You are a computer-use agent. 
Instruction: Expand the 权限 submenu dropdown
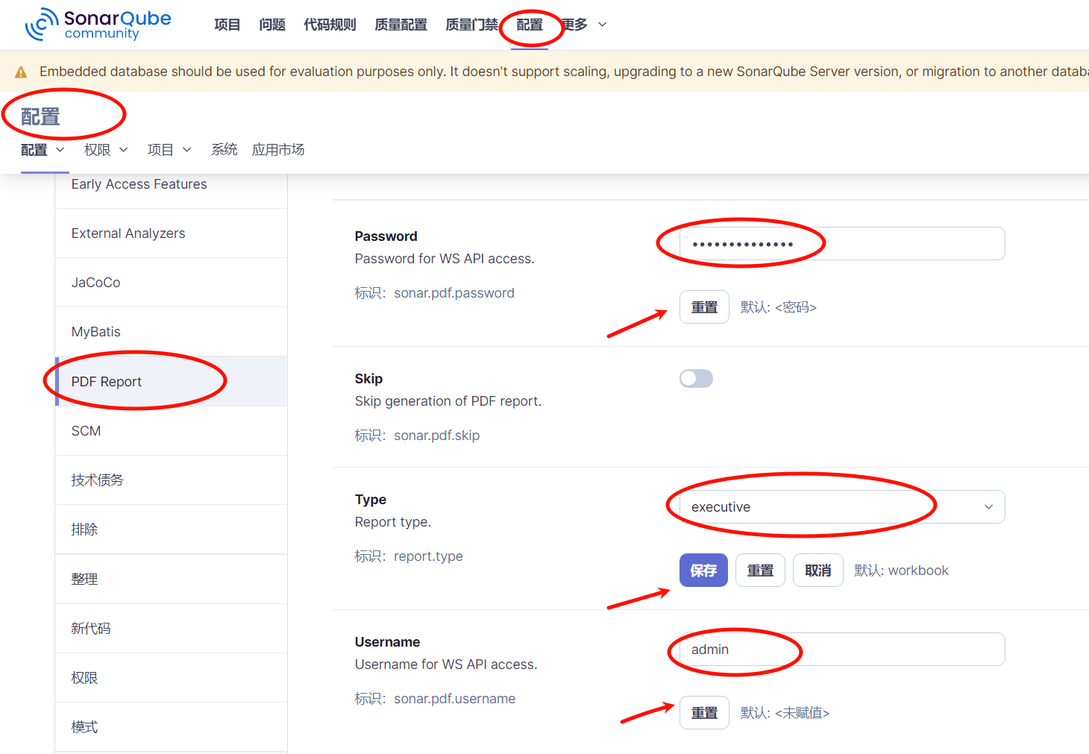pyautogui.click(x=106, y=150)
